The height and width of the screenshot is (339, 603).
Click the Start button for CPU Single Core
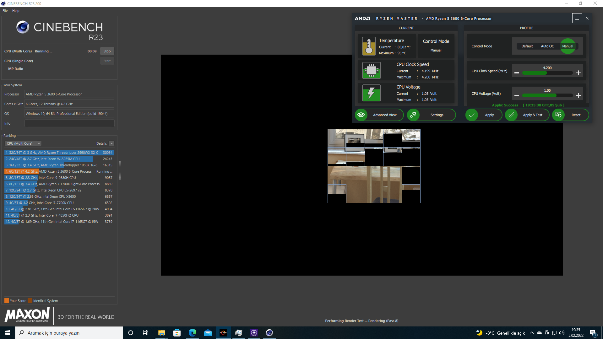coord(107,61)
